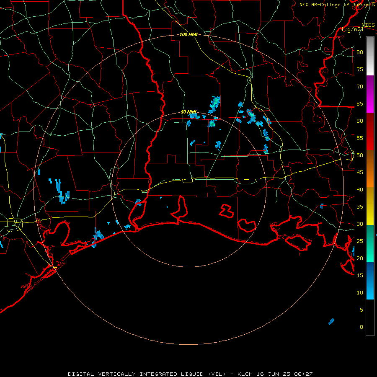Pick the brown segment of the color bar
Screen dimensions: 377x377
click(370, 160)
